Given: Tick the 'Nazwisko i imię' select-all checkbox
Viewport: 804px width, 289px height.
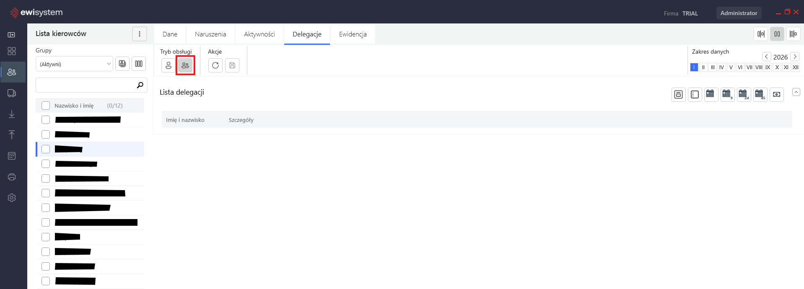Looking at the screenshot, I should coord(46,106).
